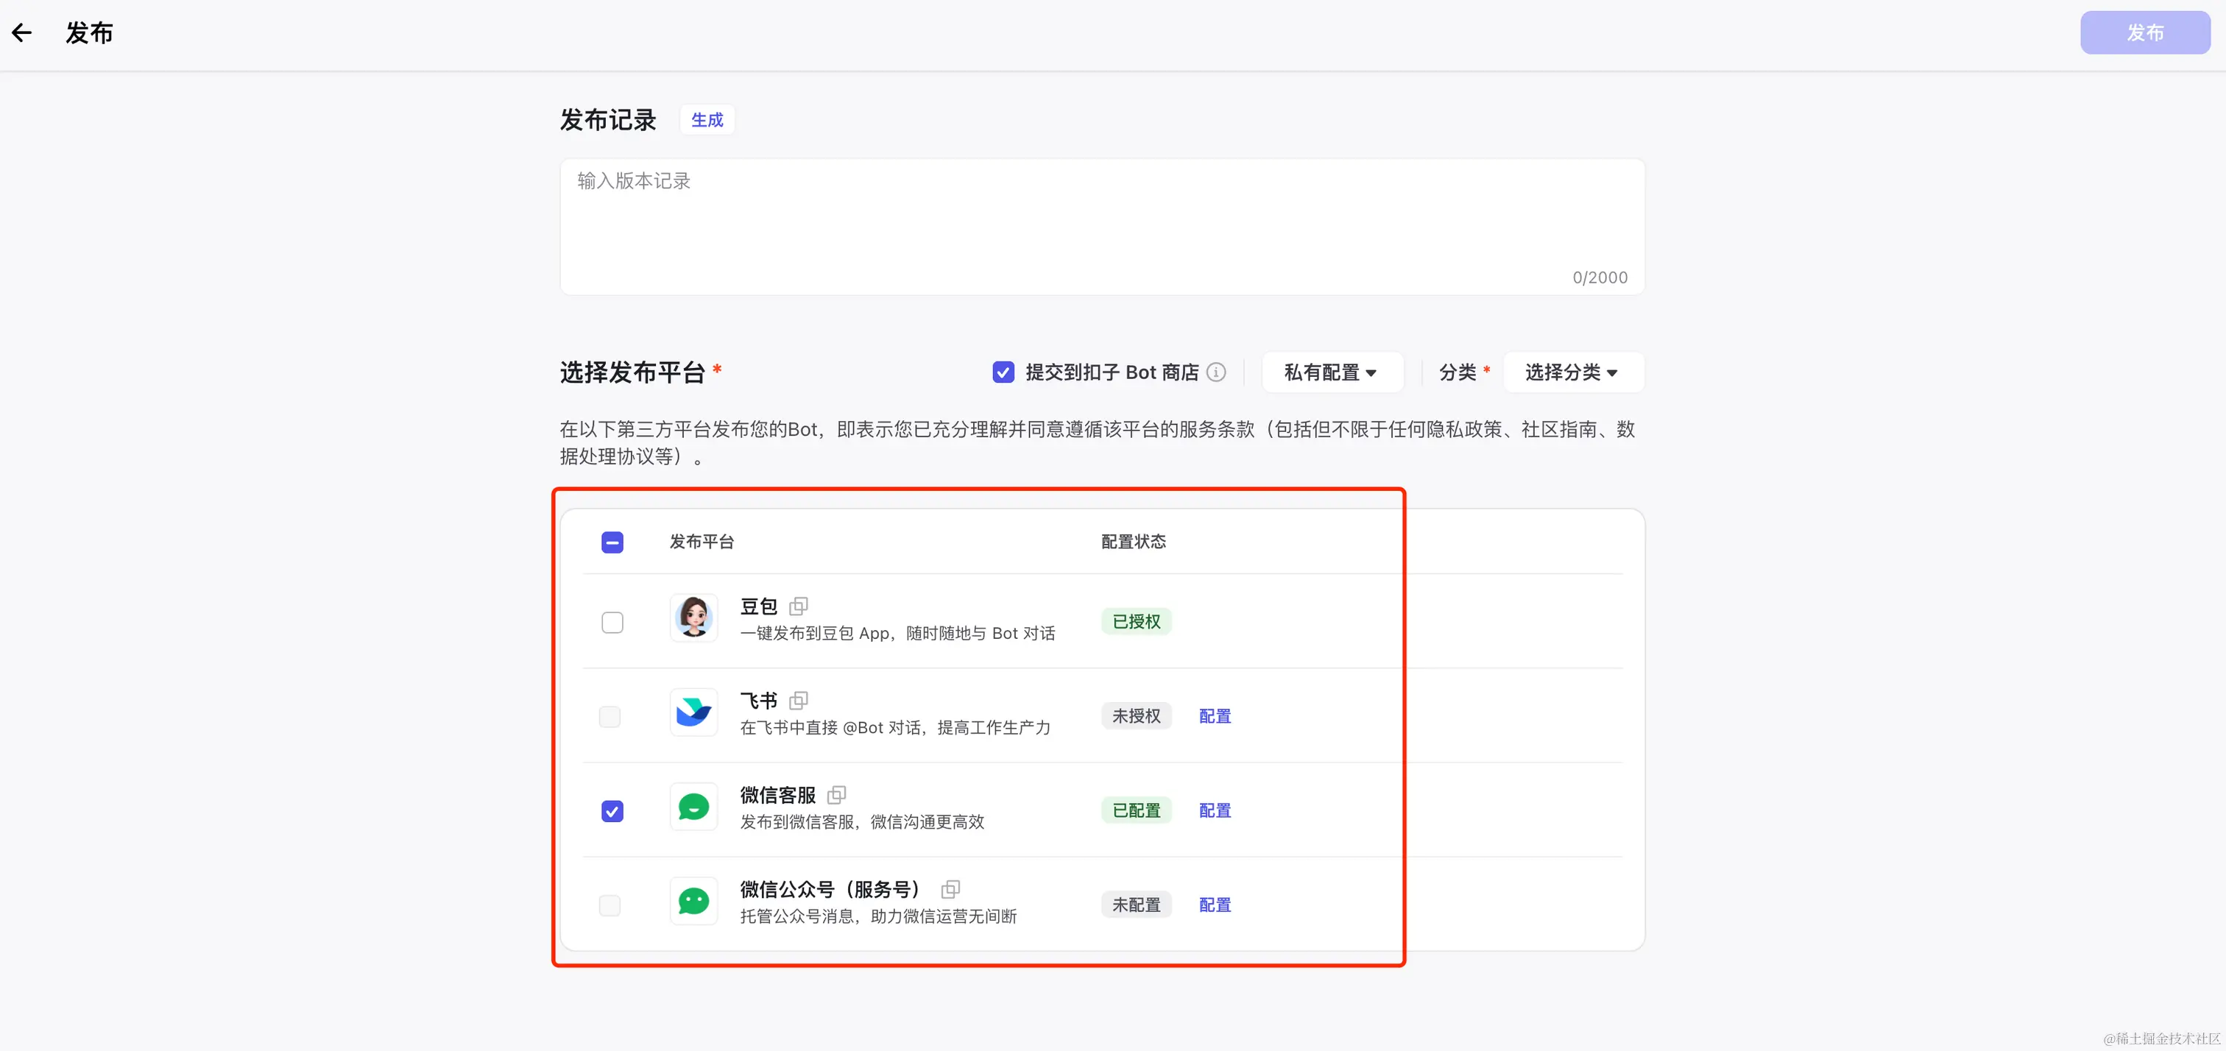Click the info icon after Bot 商店
This screenshot has width=2226, height=1051.
point(1216,372)
